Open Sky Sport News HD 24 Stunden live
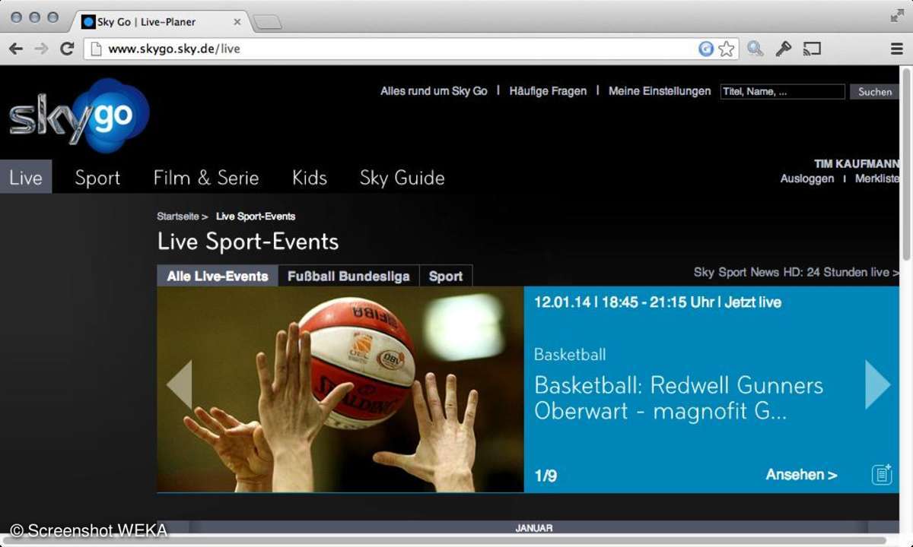Viewport: 913px width, 547px height. coord(797,272)
